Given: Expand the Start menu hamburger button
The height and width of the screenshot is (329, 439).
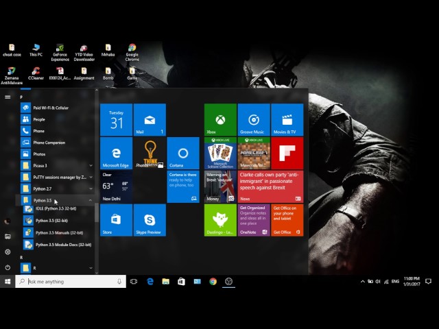Looking at the screenshot, I should tap(8, 97).
